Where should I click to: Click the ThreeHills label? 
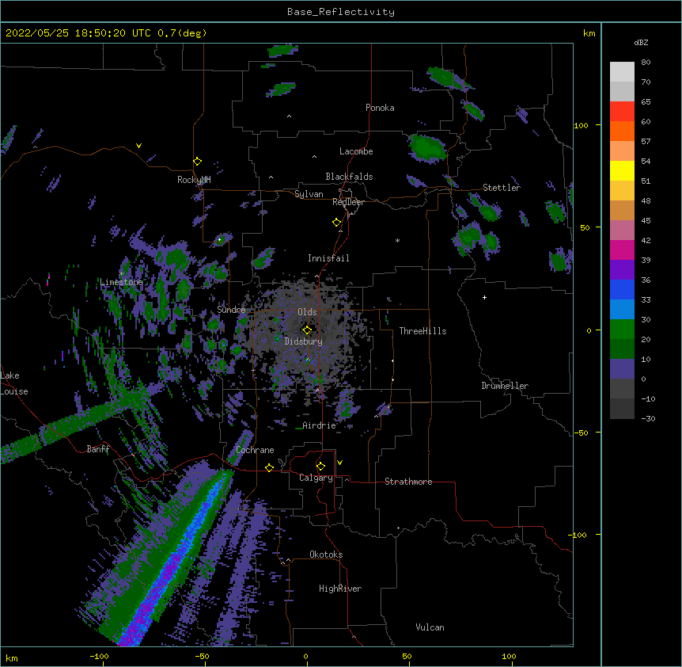pos(422,331)
